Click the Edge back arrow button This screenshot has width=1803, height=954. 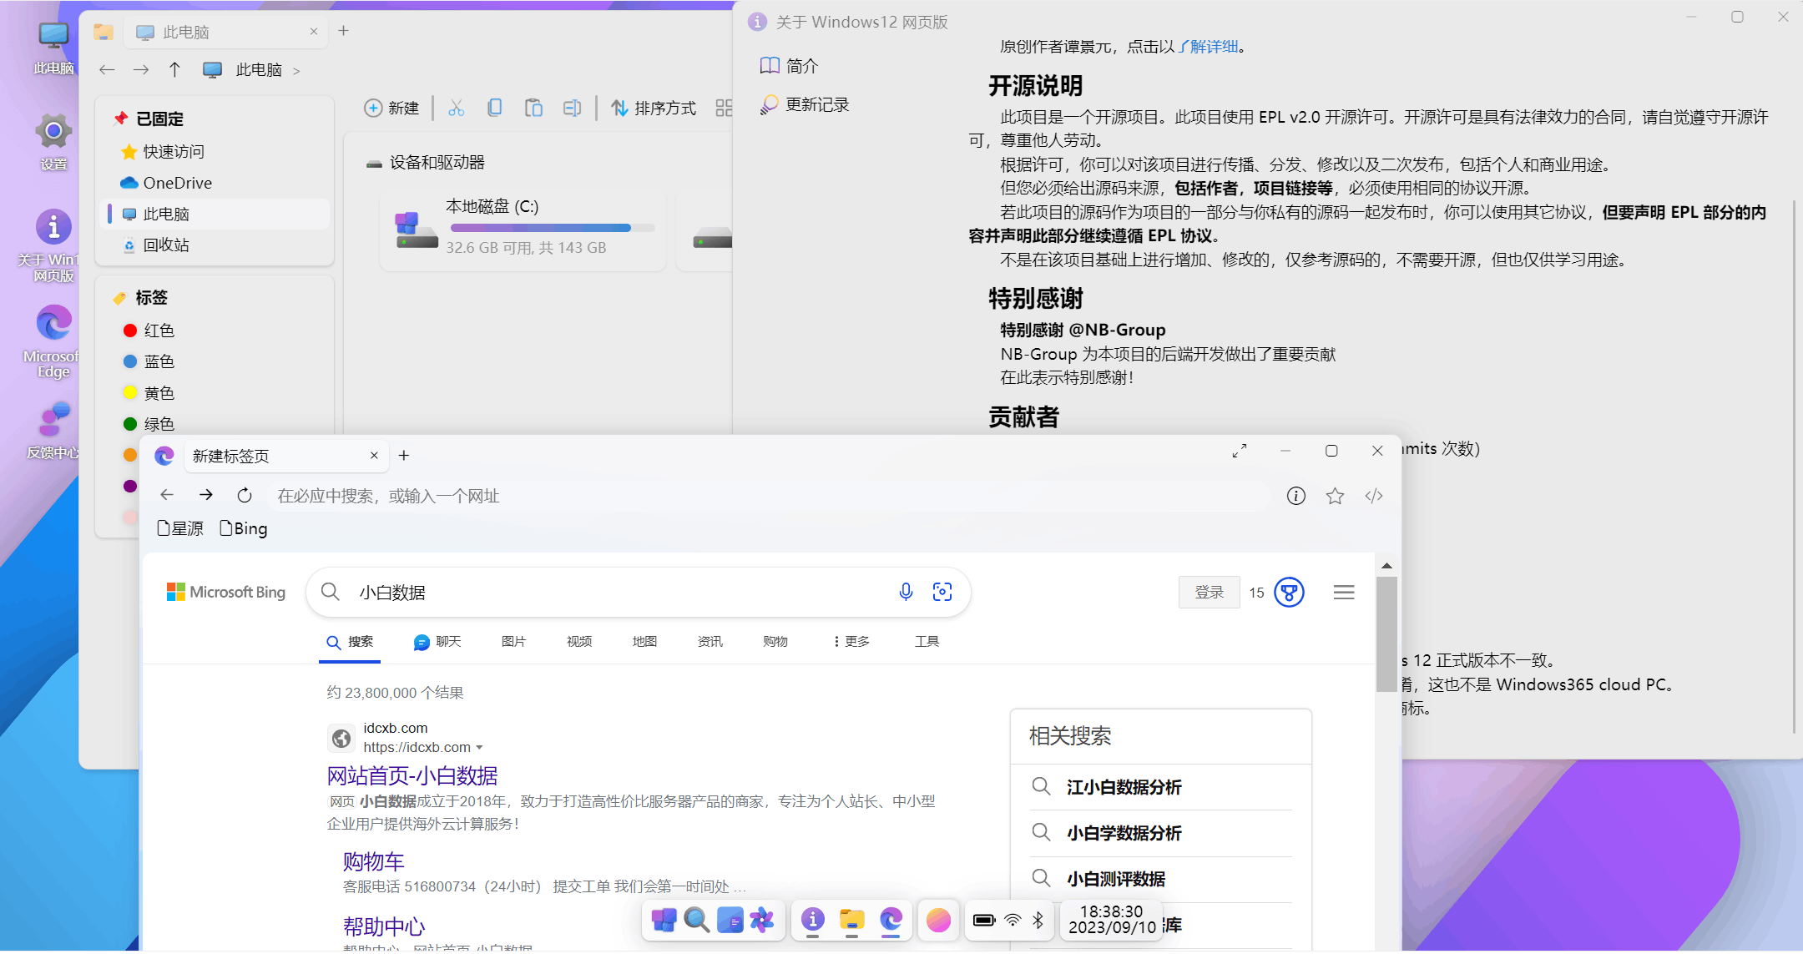point(167,496)
